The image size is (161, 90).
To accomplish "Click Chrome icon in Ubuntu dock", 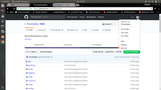I will pos(3,42).
